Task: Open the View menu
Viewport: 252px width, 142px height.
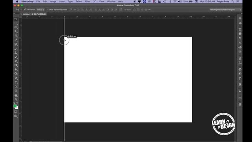Action: 102,2
